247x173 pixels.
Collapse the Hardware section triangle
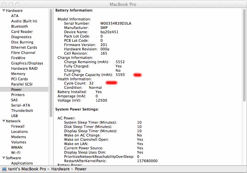pos(3,11)
